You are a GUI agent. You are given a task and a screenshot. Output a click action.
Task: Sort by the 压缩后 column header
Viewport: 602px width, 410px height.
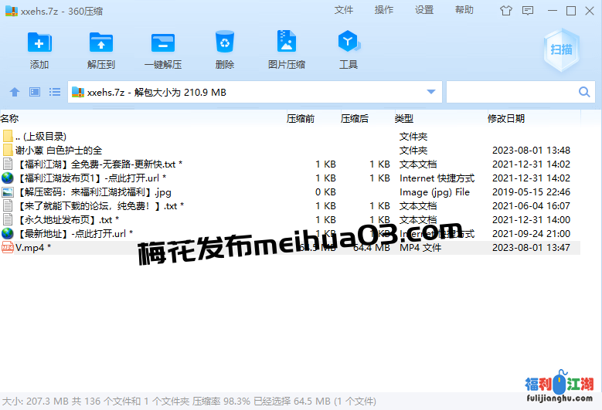coord(355,118)
